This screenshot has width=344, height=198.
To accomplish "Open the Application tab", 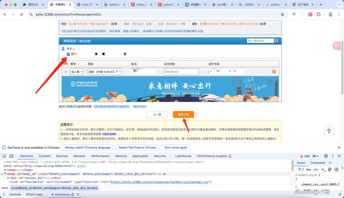I will (140, 156).
